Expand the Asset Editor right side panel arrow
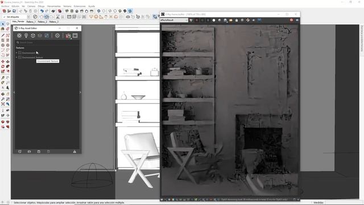This screenshot has height=205, width=364. click(80, 92)
